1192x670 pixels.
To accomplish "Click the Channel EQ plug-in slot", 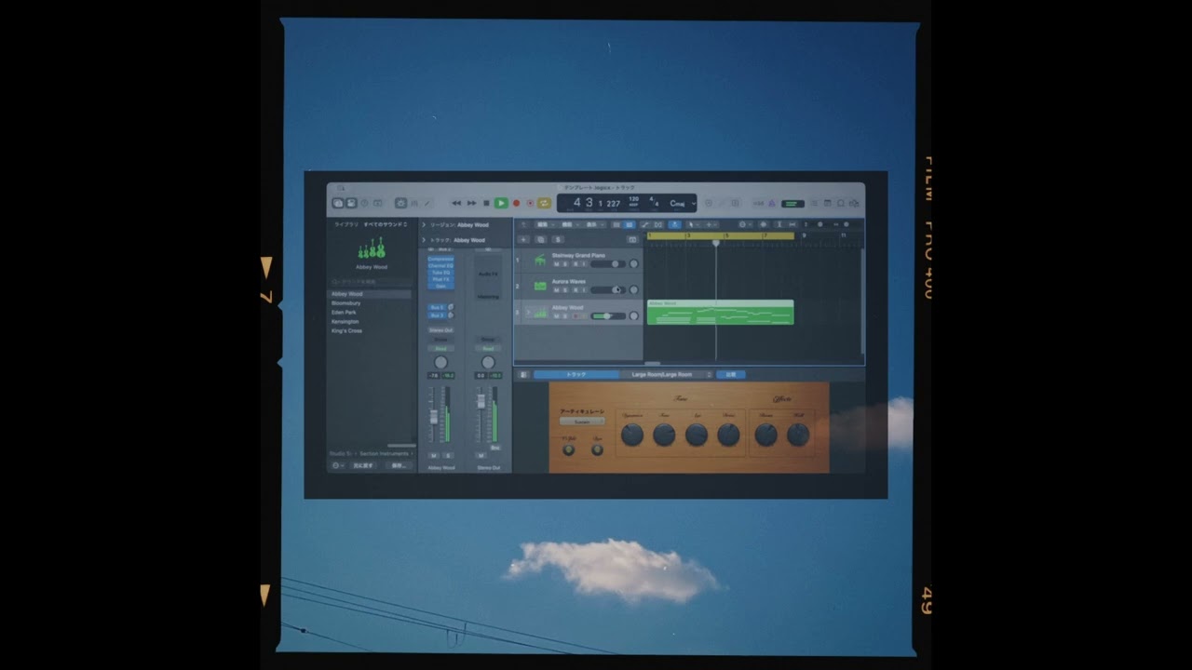I will (x=440, y=266).
